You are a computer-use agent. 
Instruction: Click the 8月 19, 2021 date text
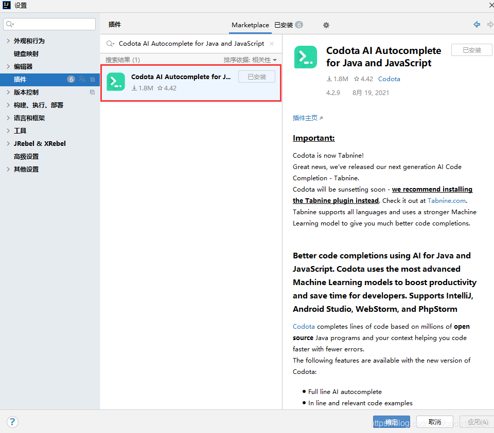click(370, 93)
